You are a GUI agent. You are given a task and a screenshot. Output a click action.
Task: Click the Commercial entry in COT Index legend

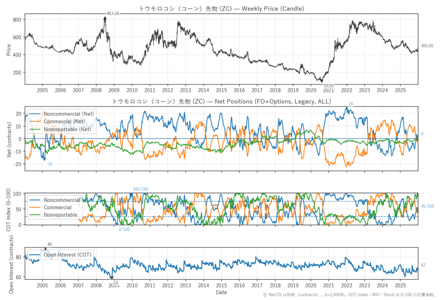pos(58,207)
